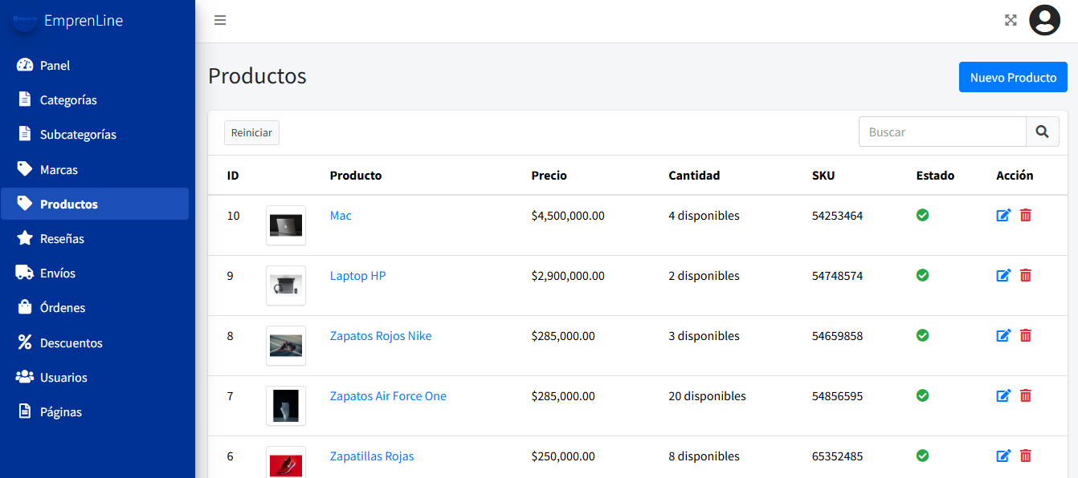Image resolution: width=1078 pixels, height=478 pixels.
Task: Collapse sidebar using hamburger menu icon
Action: pos(220,20)
